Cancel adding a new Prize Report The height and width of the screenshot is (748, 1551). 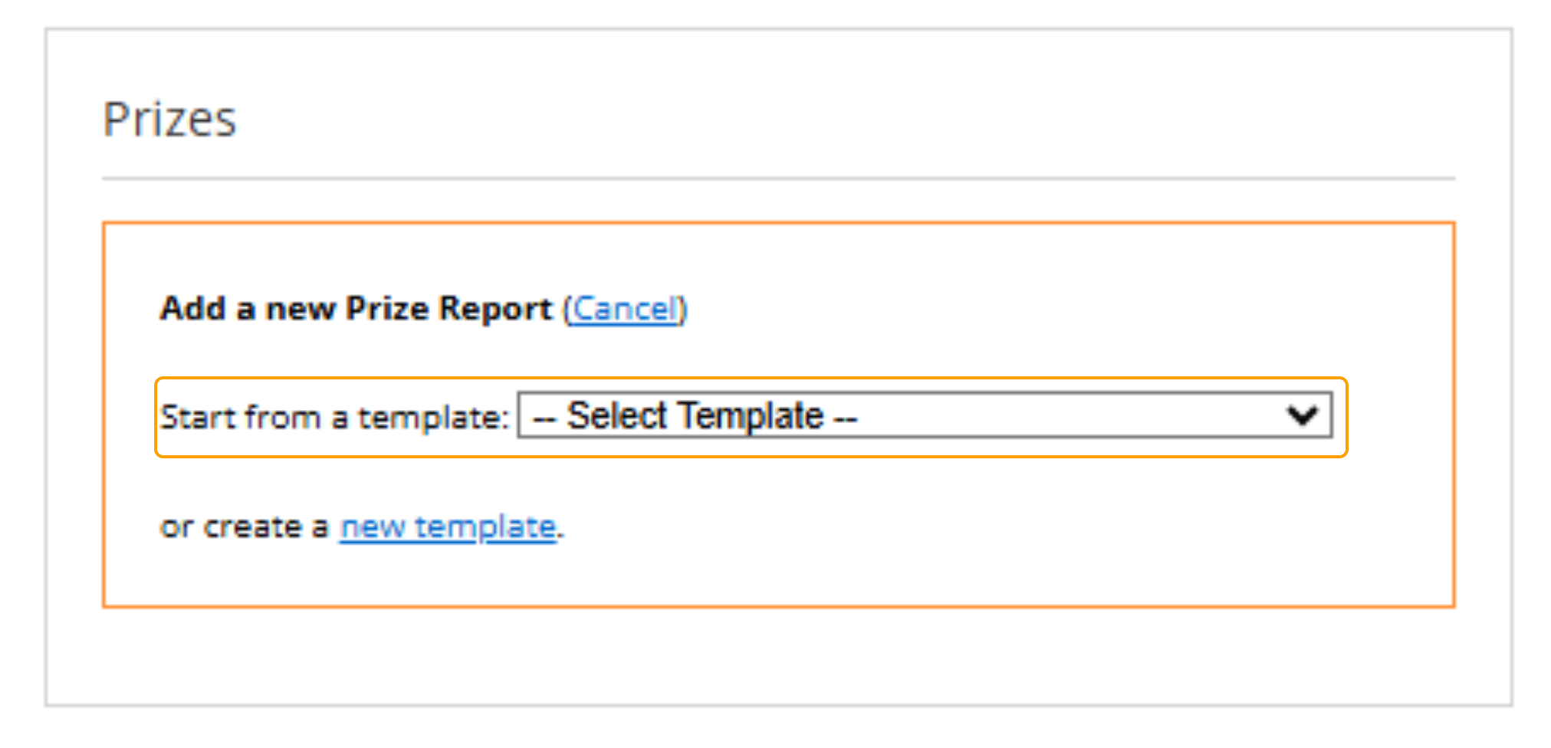(625, 310)
